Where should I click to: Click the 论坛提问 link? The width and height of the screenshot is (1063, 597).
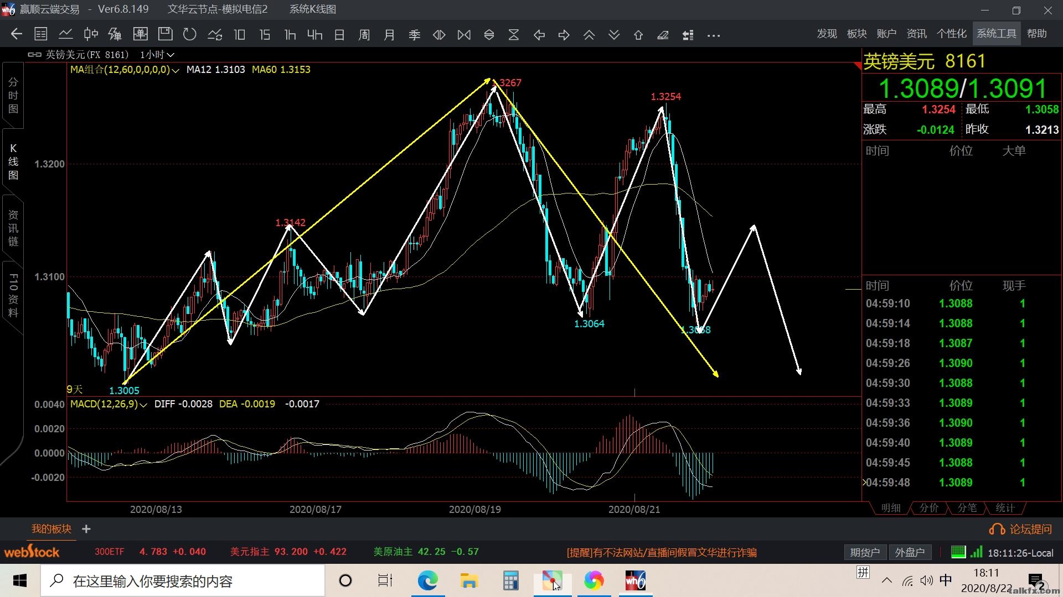coord(1020,529)
